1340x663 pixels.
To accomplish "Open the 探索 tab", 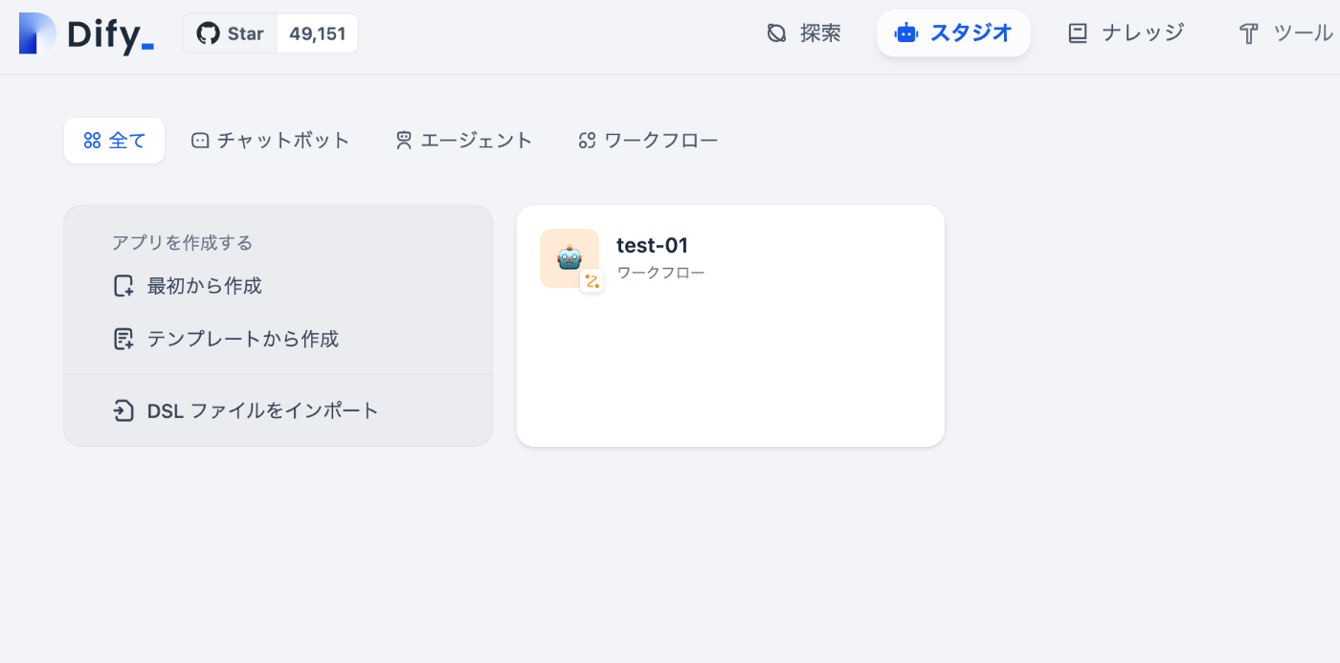I will click(804, 33).
